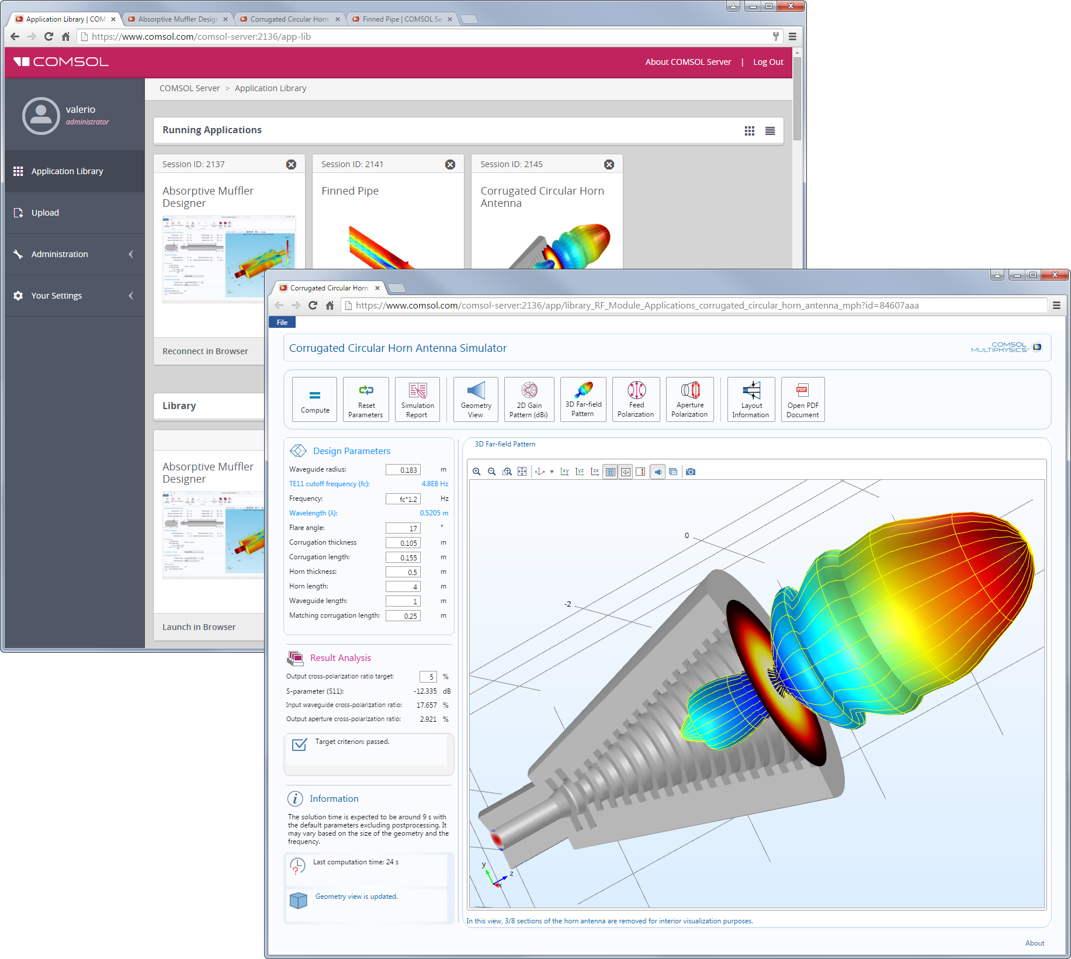This screenshot has height=959, width=1071.
Task: Open the File menu in the app
Action: click(282, 323)
